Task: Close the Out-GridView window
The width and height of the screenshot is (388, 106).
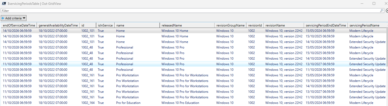Action: coord(386,3)
